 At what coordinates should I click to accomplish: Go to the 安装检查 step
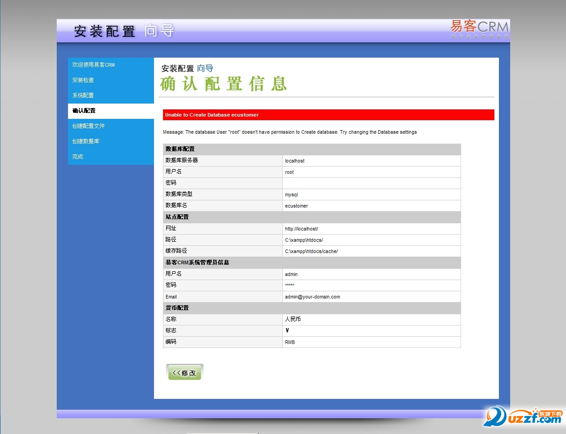point(111,80)
